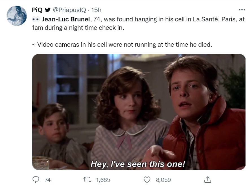Click the 15h timestamp link

(96, 10)
